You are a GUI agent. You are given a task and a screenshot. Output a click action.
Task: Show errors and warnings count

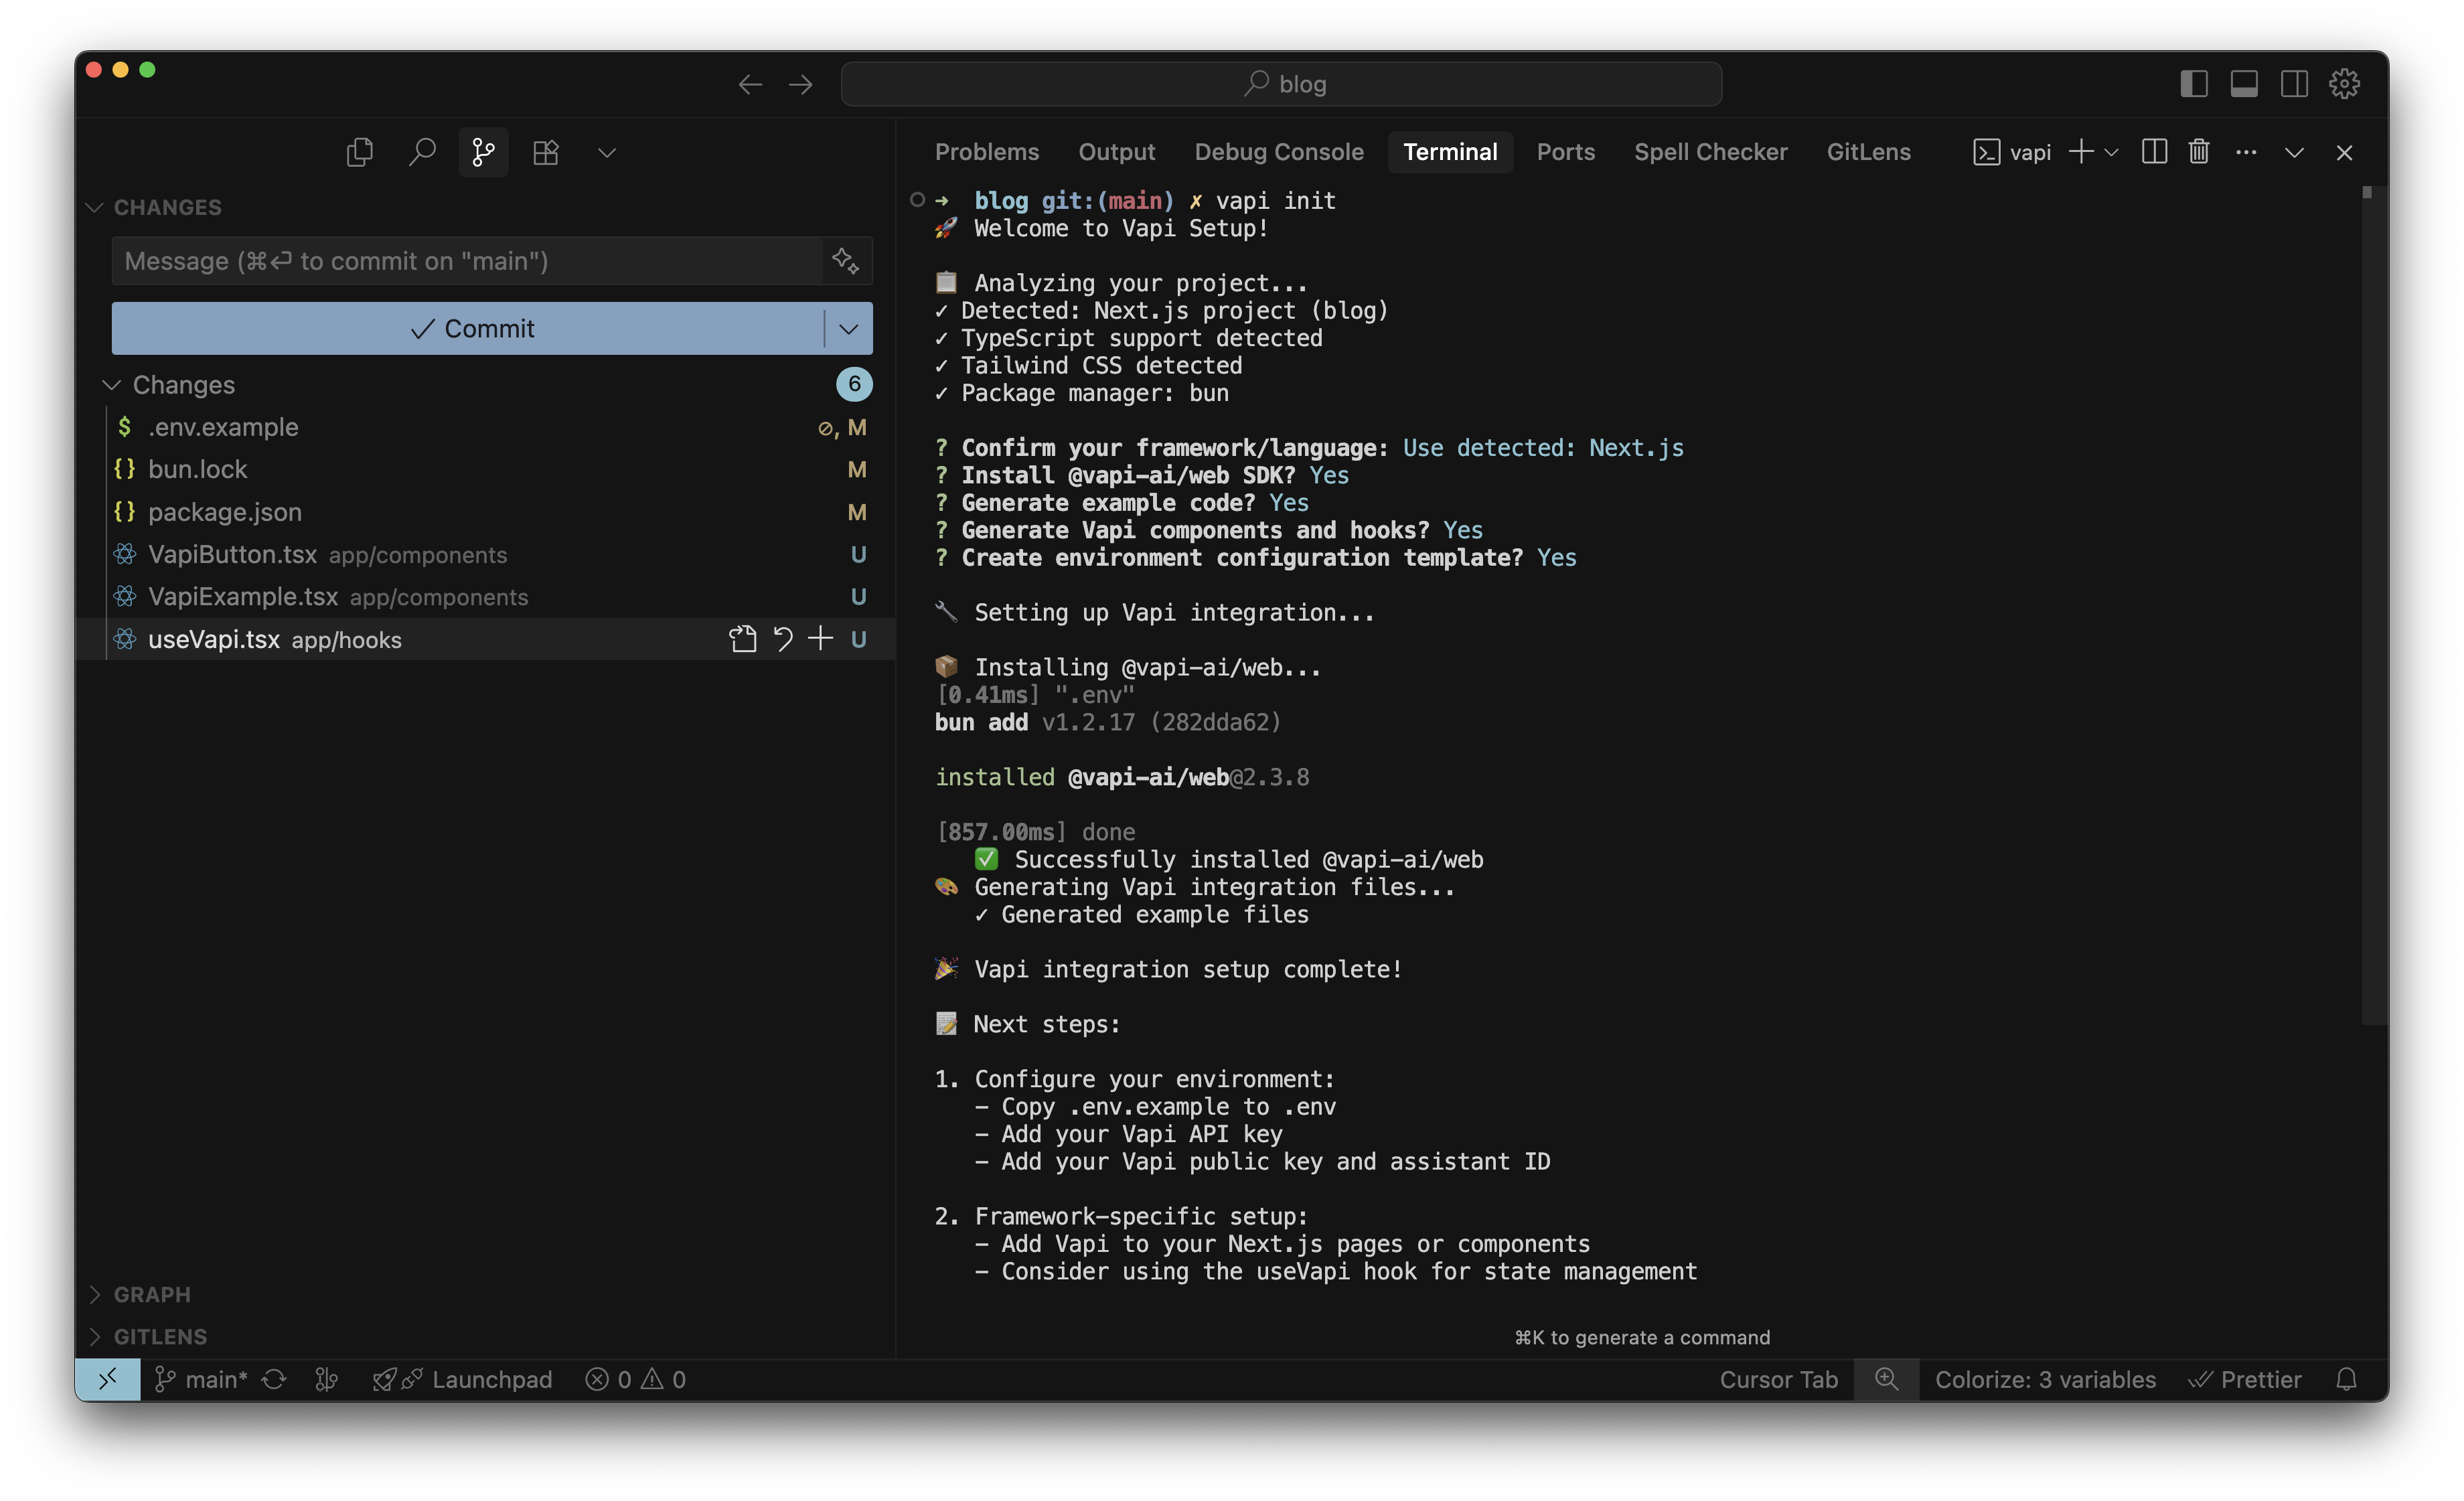(x=636, y=1379)
